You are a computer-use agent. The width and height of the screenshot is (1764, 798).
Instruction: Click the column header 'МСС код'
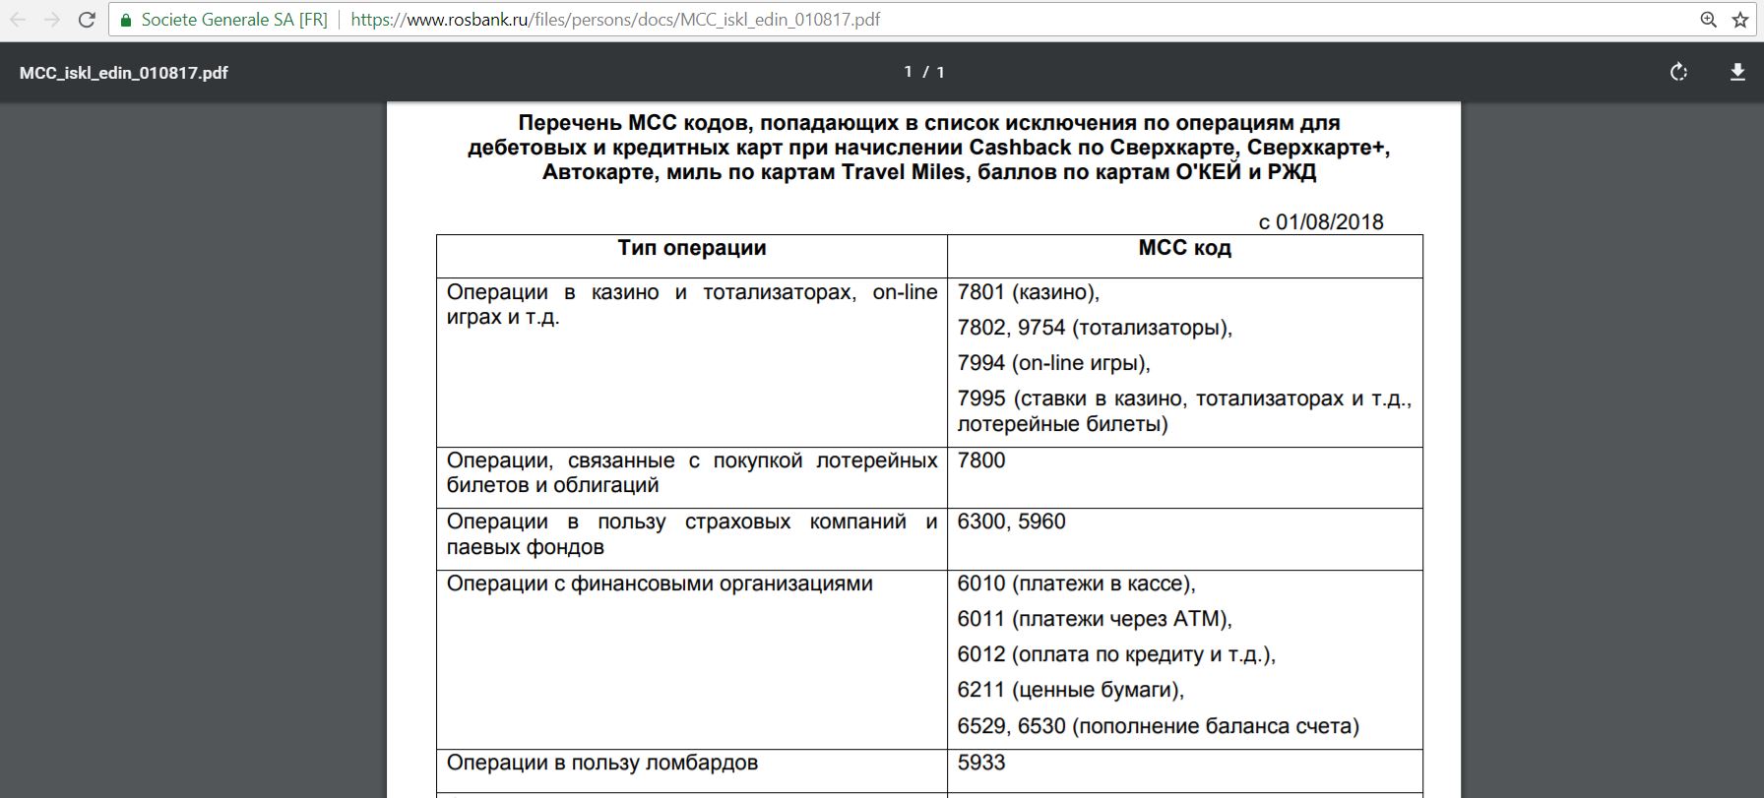pyautogui.click(x=1185, y=248)
